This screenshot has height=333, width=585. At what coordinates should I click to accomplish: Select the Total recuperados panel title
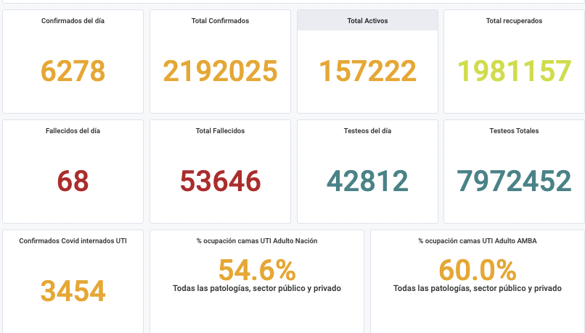coord(514,21)
